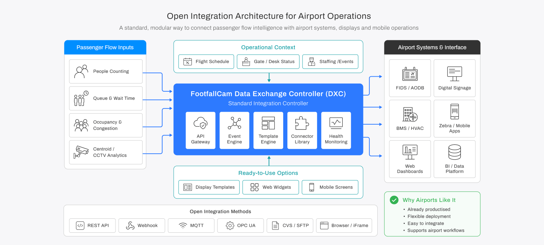
Task: Click the FIDS / AODB flight board icon
Action: 410,74
